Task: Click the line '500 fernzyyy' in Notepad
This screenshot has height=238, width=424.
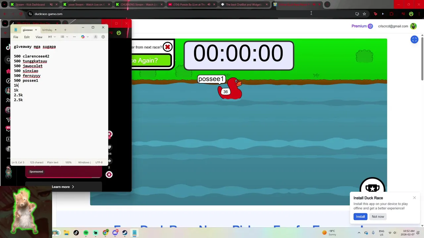Action: [x=27, y=76]
